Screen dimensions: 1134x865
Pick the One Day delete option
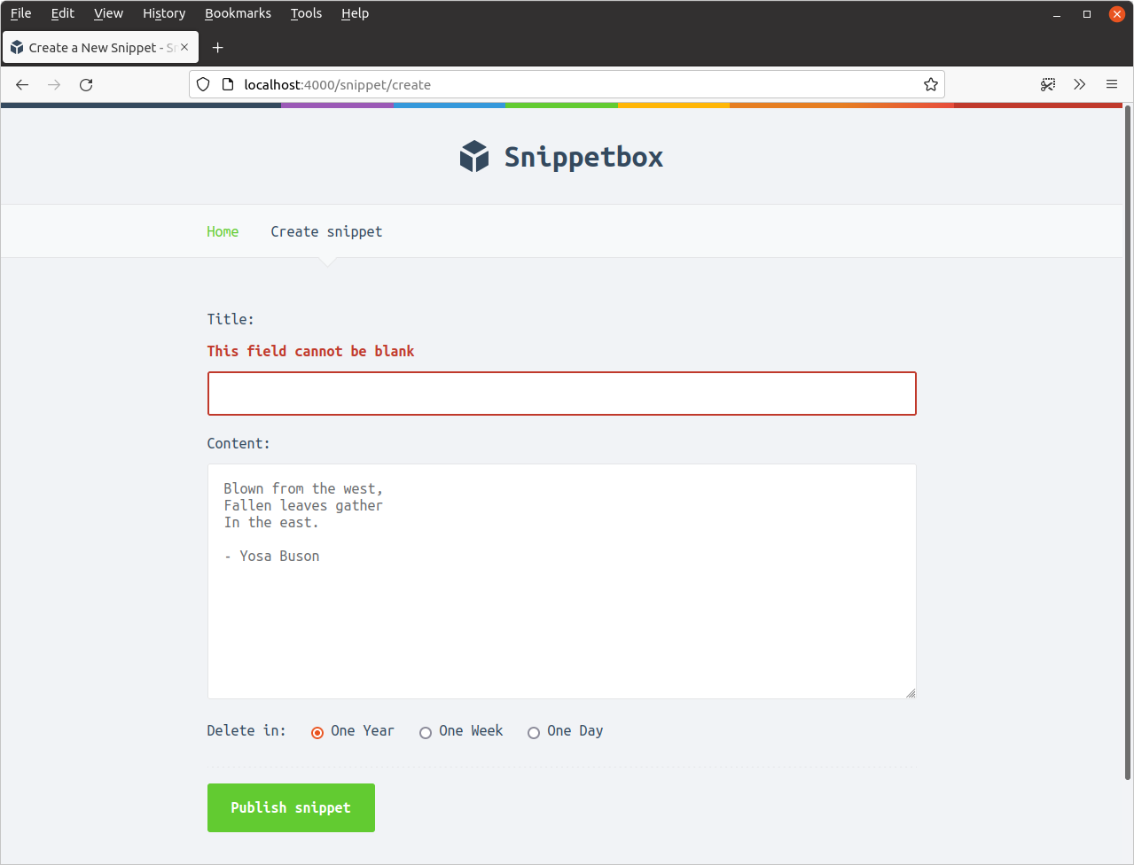tap(534, 732)
